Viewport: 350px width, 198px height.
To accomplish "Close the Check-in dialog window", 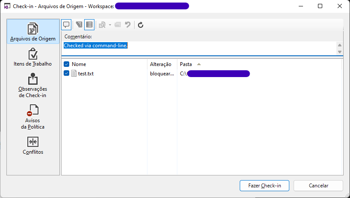I will point(339,6).
